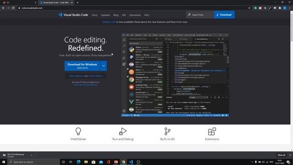Open Extensions in the top navigation
Screen dimensions: 293x165
tap(135, 15)
